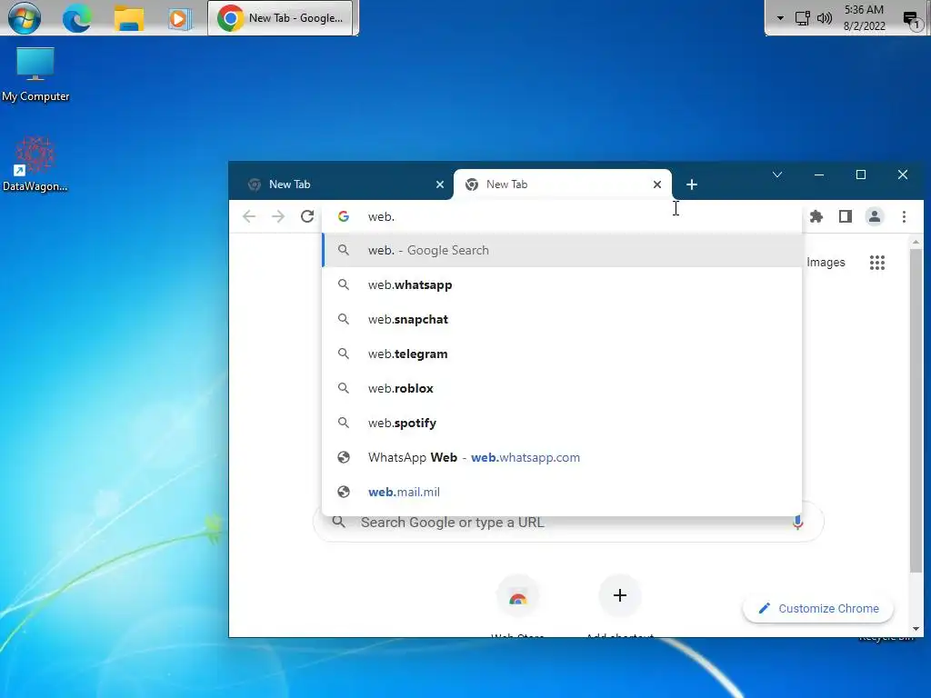Click the Customize Chrome button
Image resolution: width=931 pixels, height=698 pixels.
[x=818, y=608]
